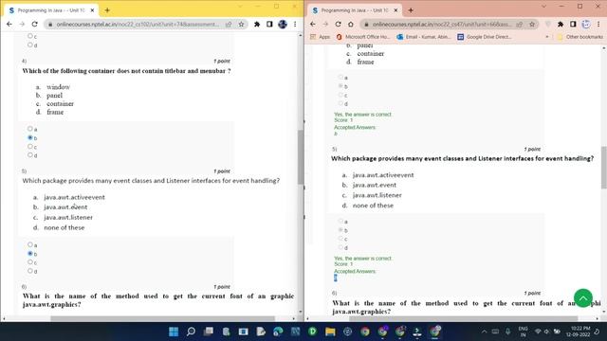This screenshot has height=341, width=607.
Task: Click the right window vertical scrollbar thumb
Action: [x=604, y=168]
